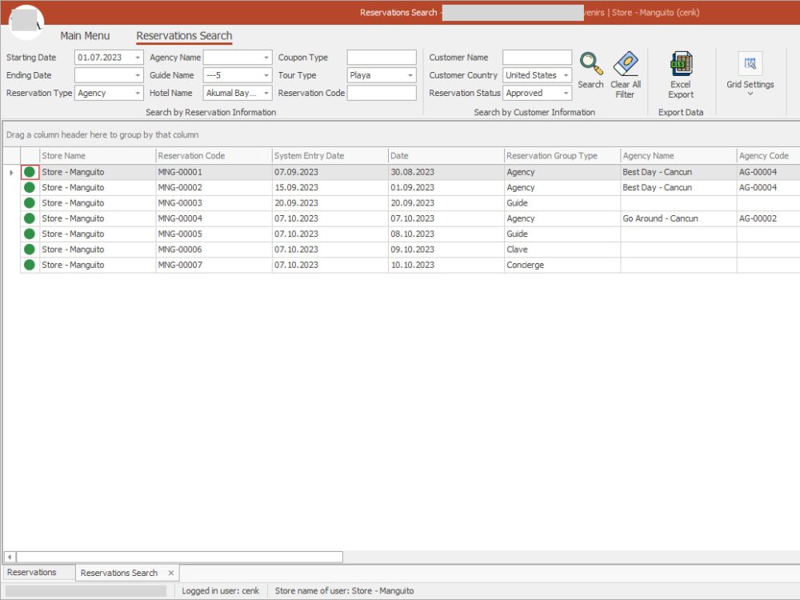
Task: Expand the Tour Type dropdown showing Playa
Action: tap(410, 75)
